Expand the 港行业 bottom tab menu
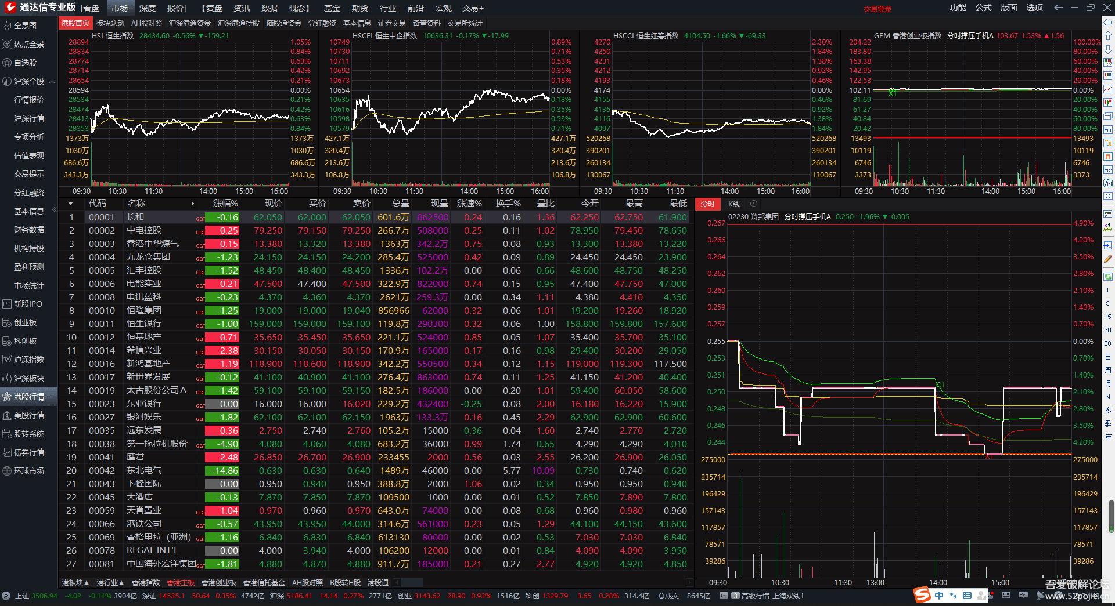The width and height of the screenshot is (1115, 606). (x=110, y=582)
